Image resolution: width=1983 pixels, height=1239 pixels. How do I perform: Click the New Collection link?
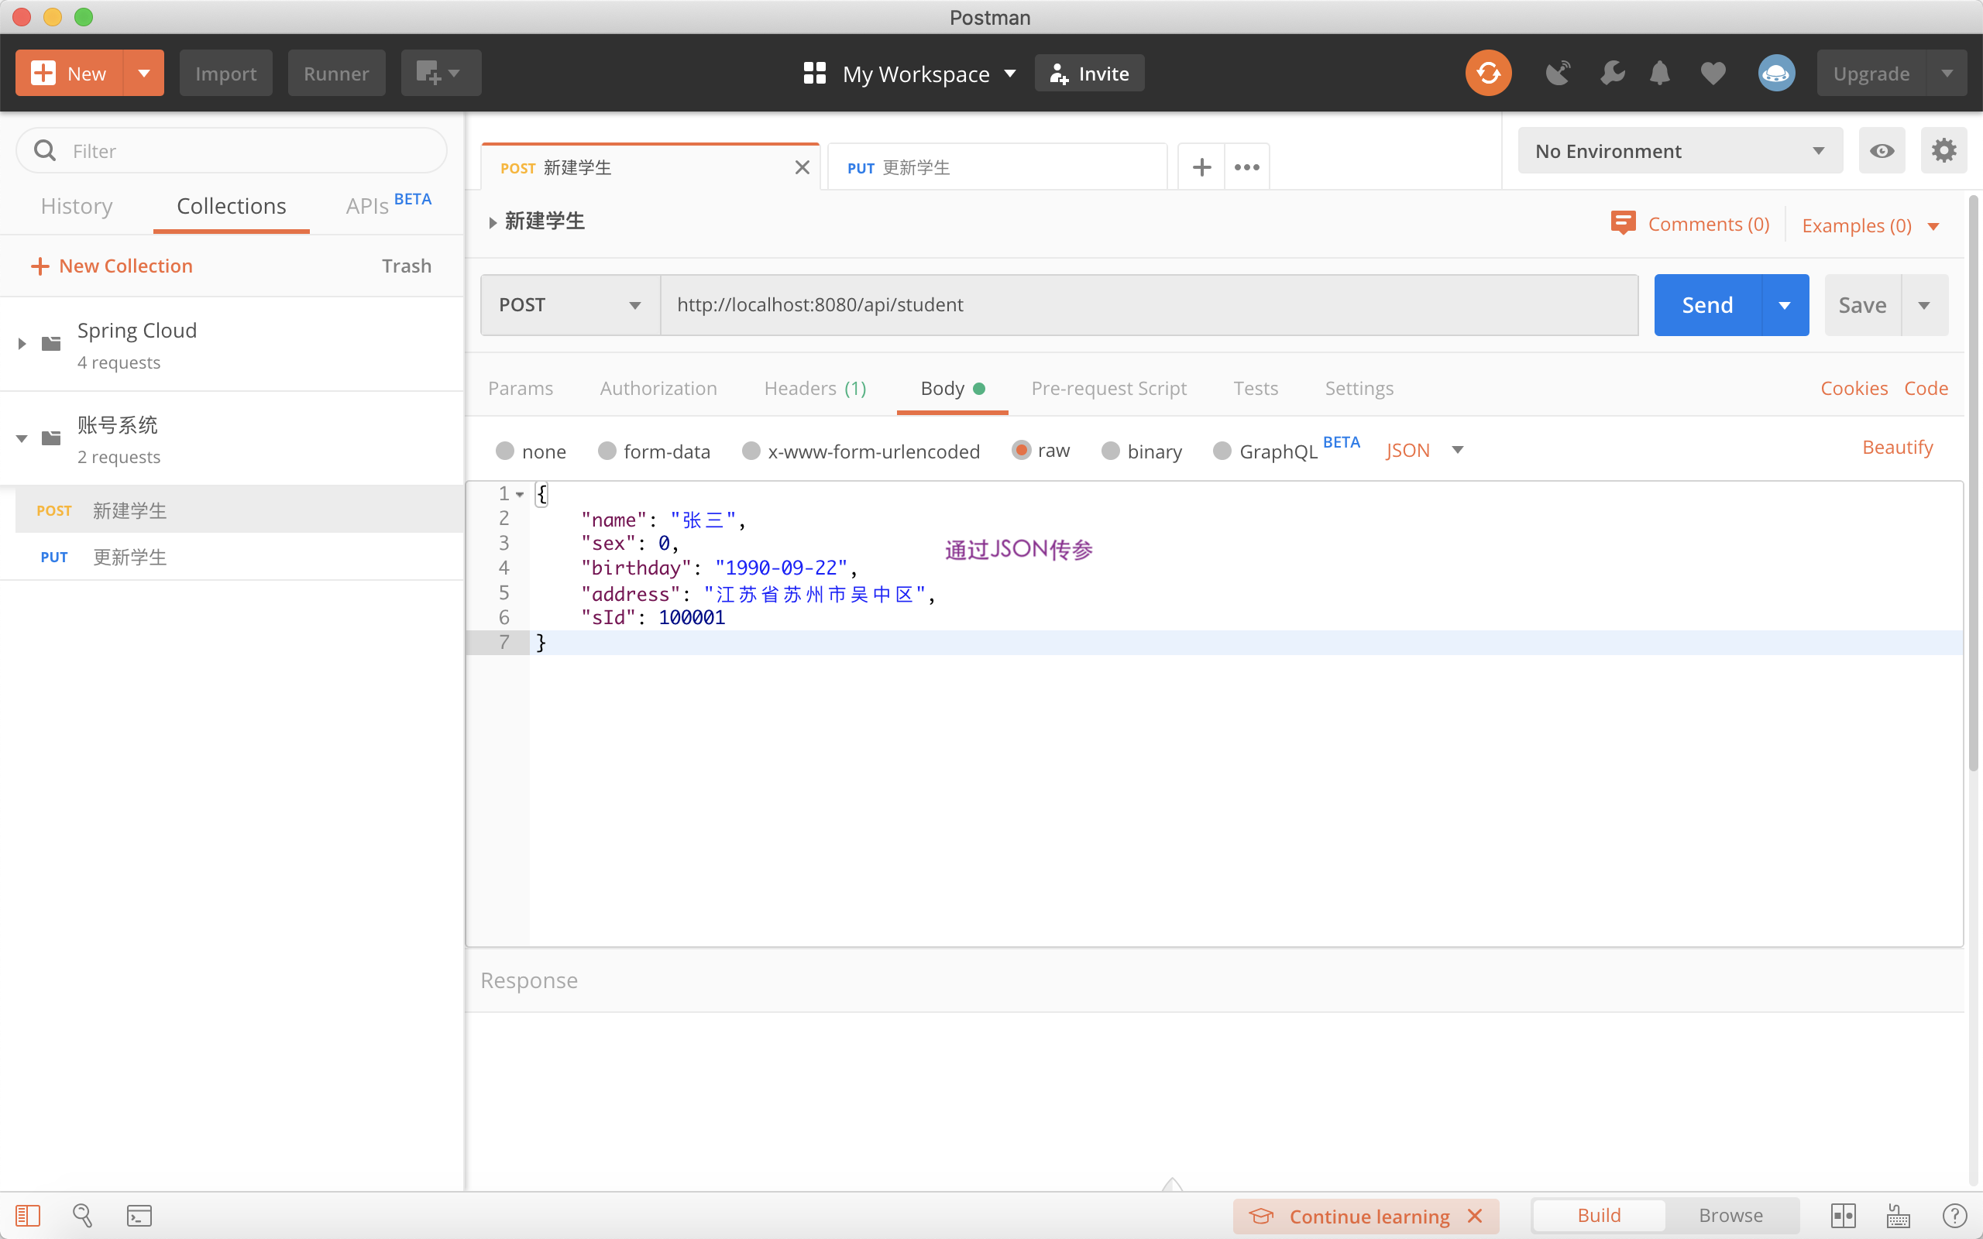pos(112,266)
